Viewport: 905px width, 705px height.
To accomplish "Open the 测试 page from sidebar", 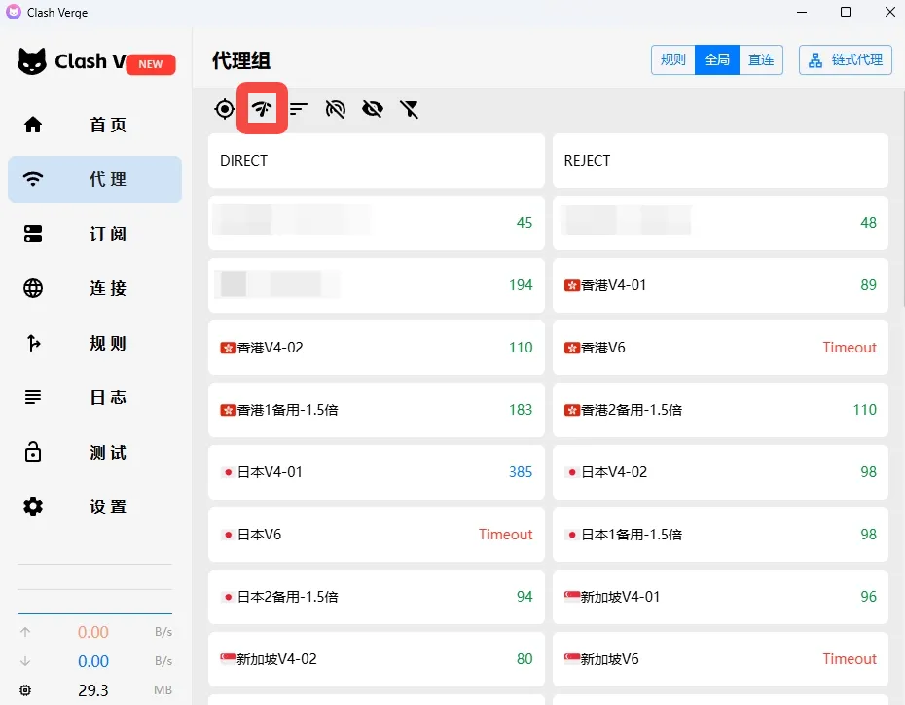I will click(x=94, y=452).
